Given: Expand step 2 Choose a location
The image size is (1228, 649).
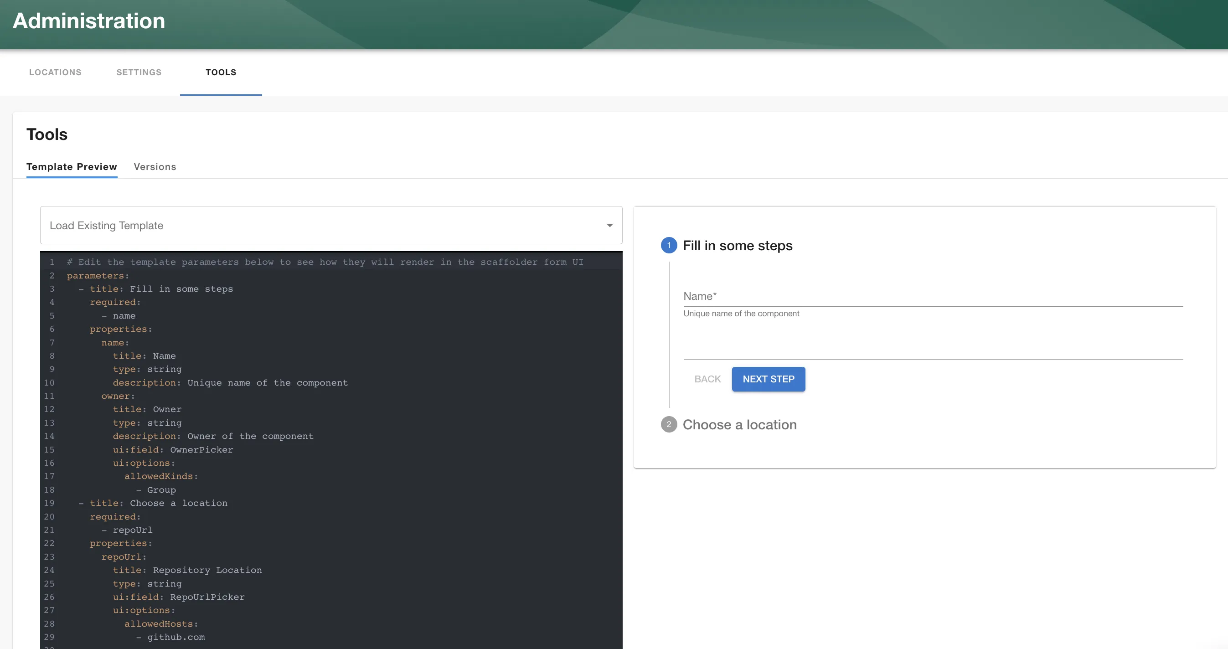Looking at the screenshot, I should point(739,425).
